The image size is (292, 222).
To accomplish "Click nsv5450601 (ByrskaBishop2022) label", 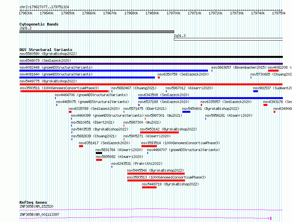I will pos(211,109).
